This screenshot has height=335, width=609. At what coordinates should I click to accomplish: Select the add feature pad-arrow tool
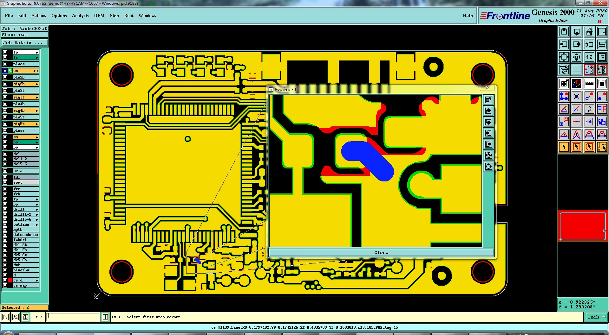[x=564, y=84]
